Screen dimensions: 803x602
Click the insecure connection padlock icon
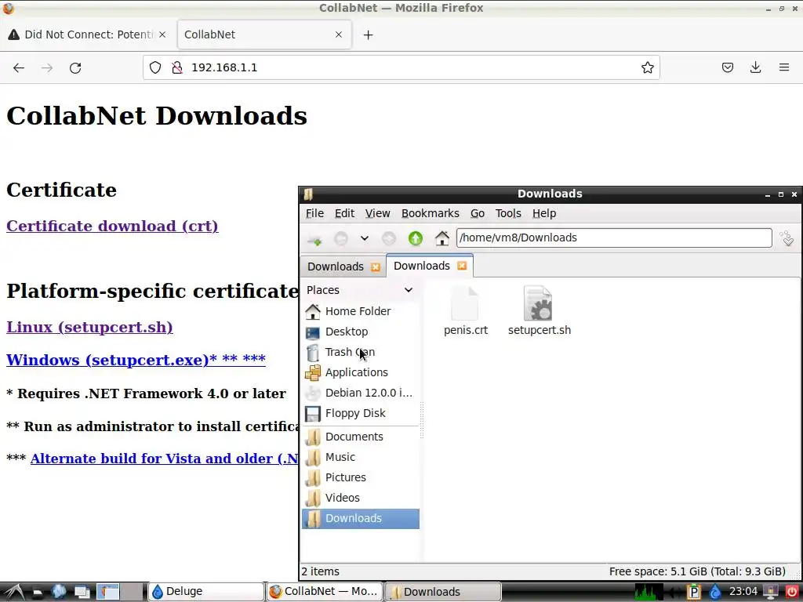tap(177, 67)
